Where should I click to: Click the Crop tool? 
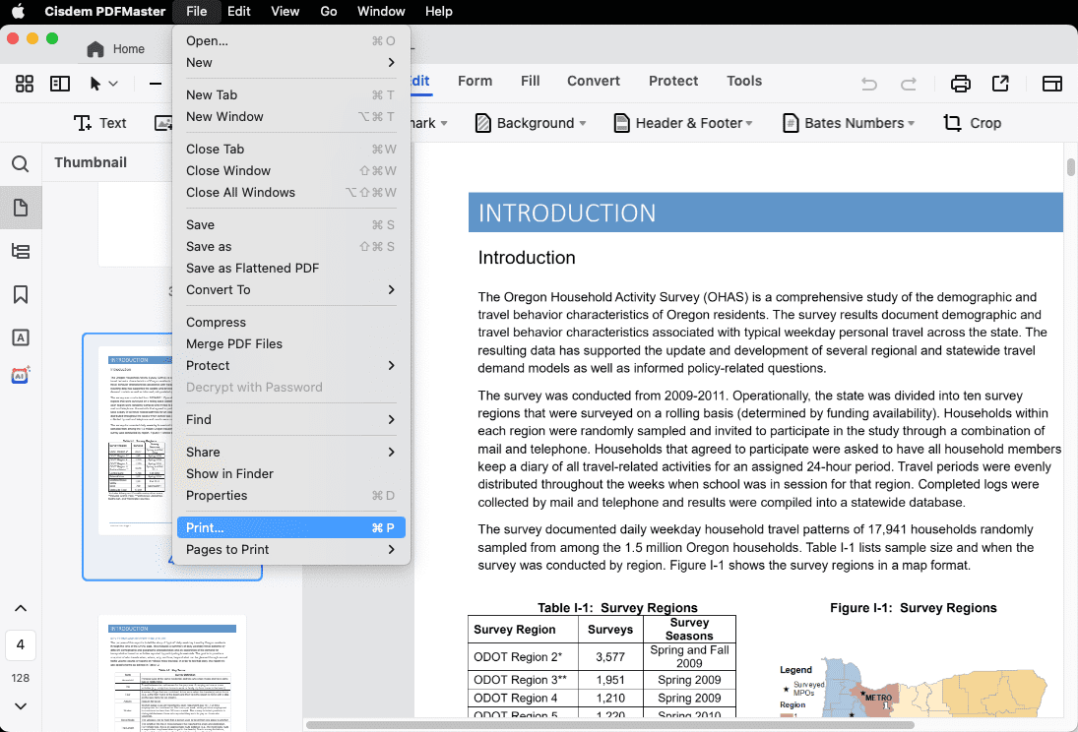pos(972,122)
